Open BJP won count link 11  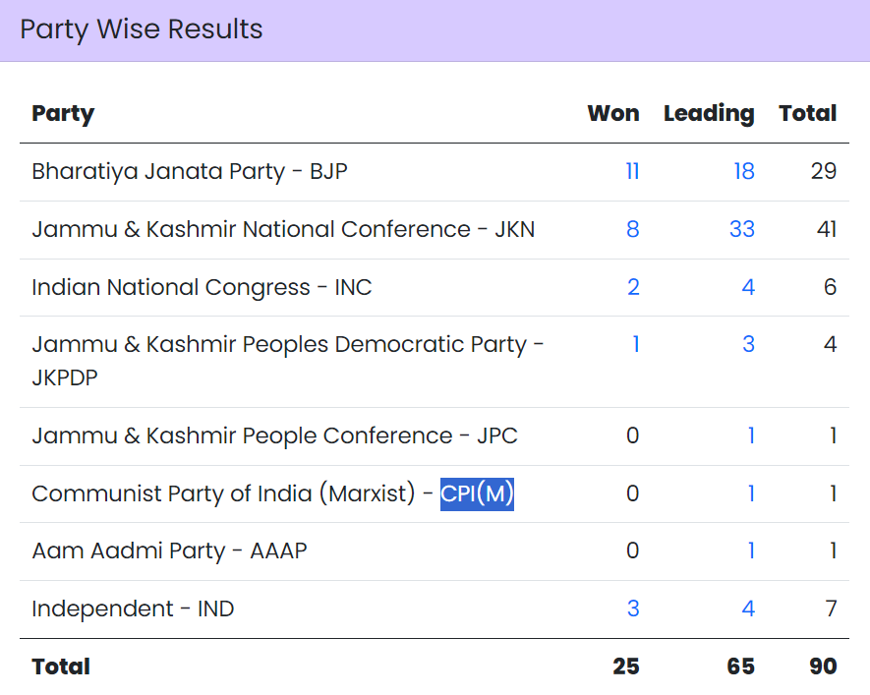pos(631,172)
